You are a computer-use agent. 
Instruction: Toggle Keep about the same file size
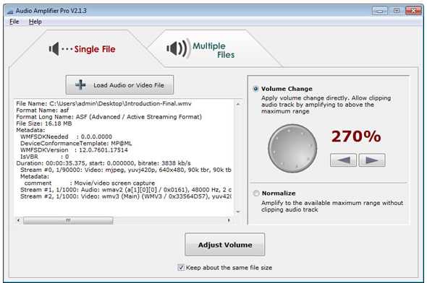pos(181,268)
